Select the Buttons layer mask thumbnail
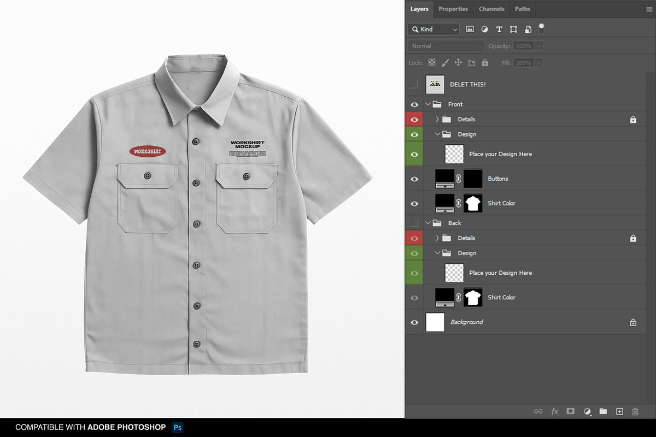This screenshot has width=656, height=437. pos(473,179)
